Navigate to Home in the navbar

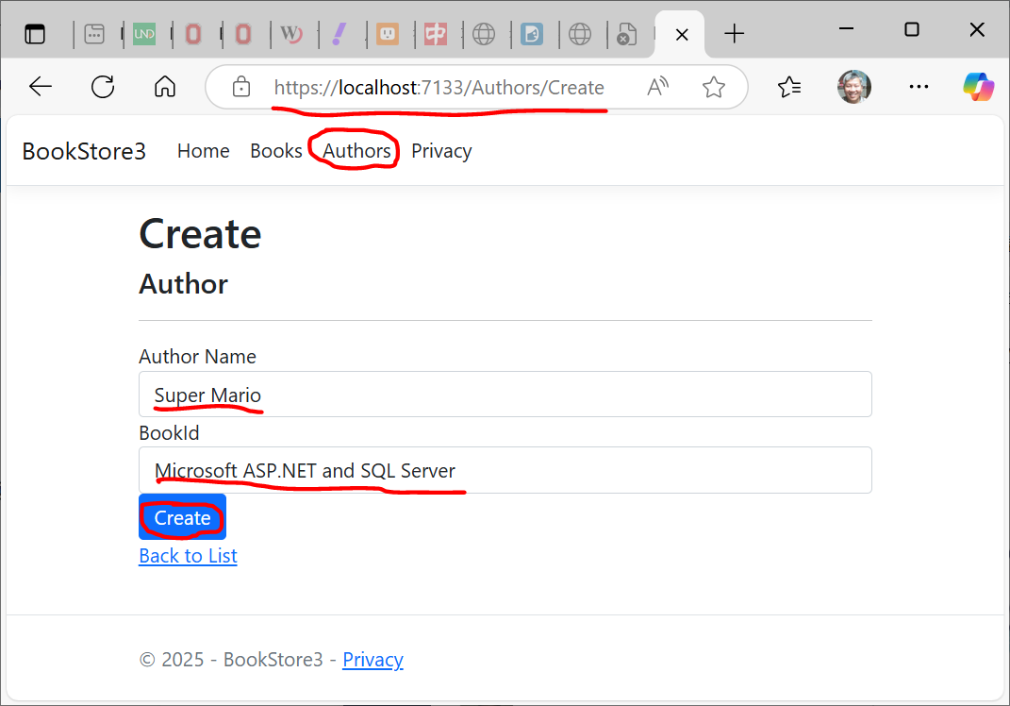coord(204,151)
